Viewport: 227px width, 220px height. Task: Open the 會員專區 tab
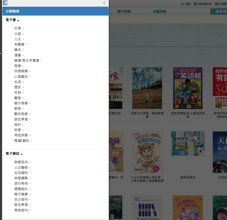(218, 11)
